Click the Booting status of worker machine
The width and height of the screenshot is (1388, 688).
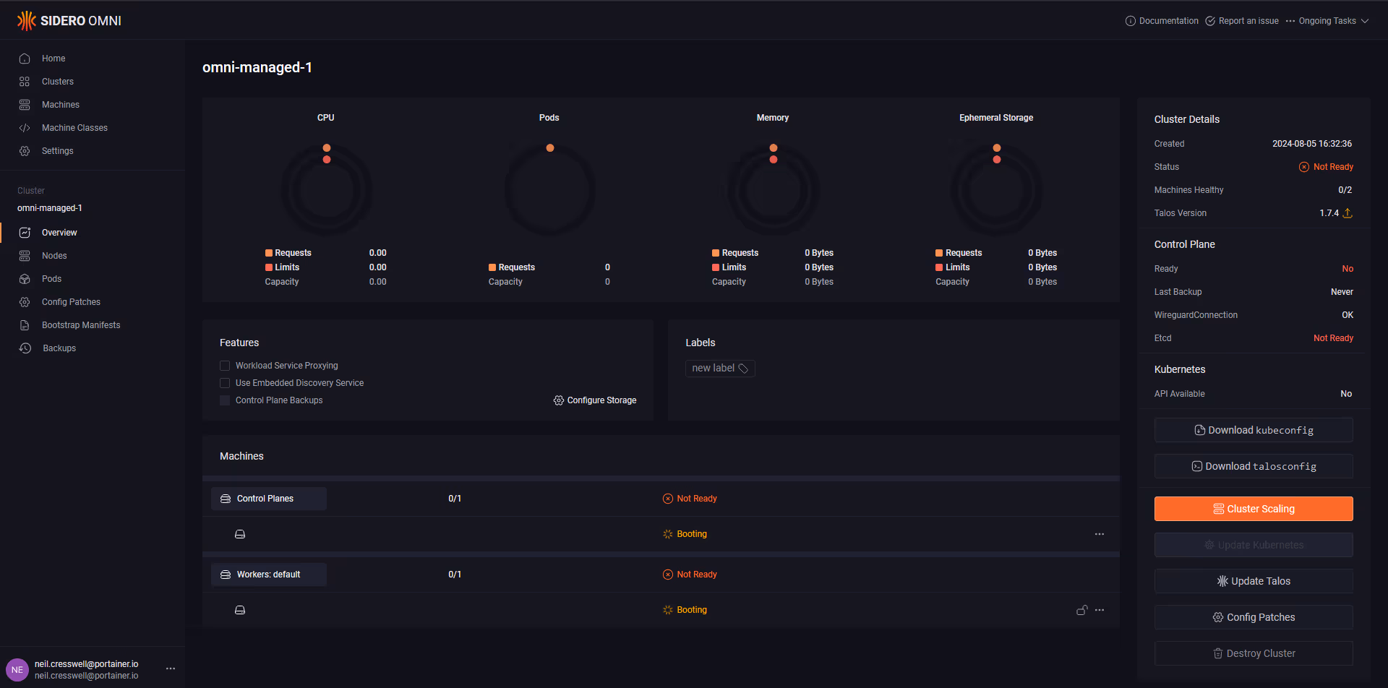point(685,610)
